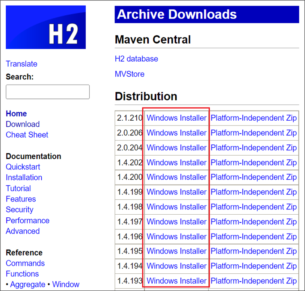Click the Documentation sidebar heading
Image resolution: width=305 pixels, height=291 pixels.
pyautogui.click(x=33, y=156)
